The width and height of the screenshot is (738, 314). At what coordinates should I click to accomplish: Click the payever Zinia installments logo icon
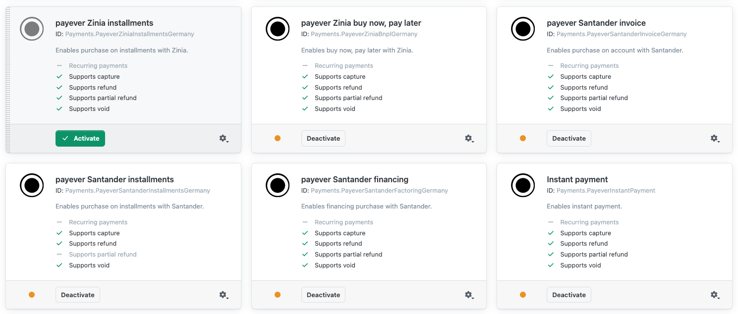click(x=32, y=29)
